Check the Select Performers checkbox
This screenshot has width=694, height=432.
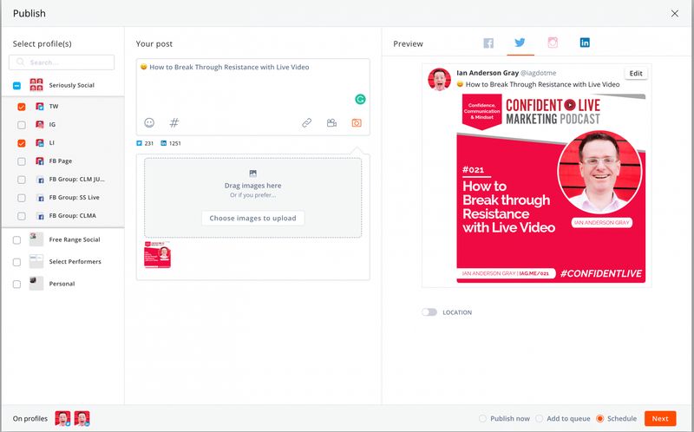(16, 262)
